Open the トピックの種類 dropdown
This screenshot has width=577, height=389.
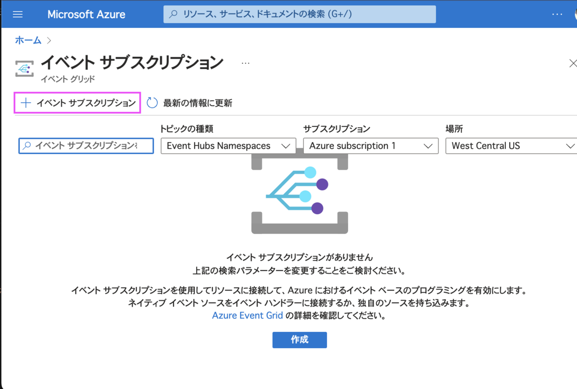(228, 146)
